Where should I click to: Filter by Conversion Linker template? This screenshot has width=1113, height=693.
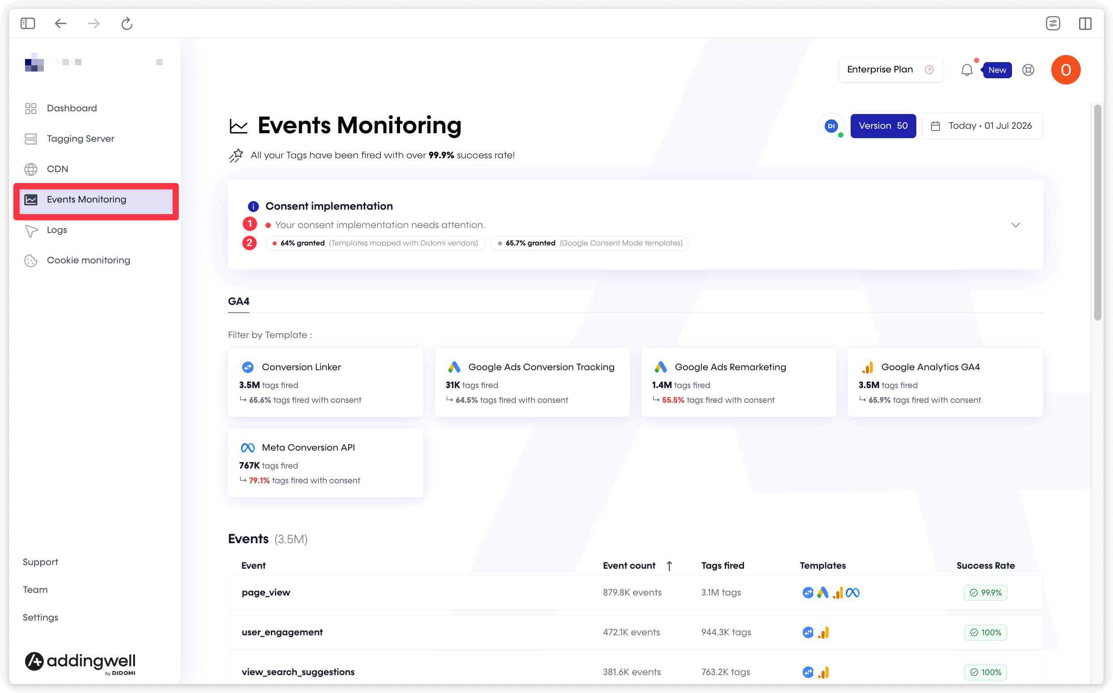pyautogui.click(x=325, y=382)
